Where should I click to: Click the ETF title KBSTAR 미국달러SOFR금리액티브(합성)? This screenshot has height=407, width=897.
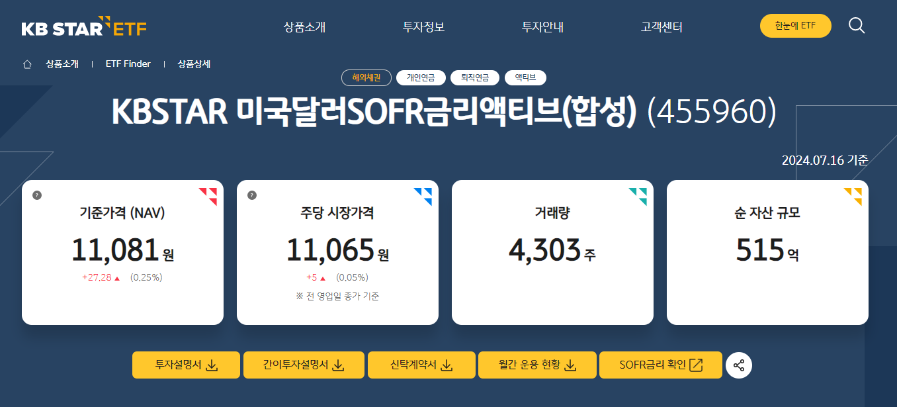pyautogui.click(x=374, y=113)
